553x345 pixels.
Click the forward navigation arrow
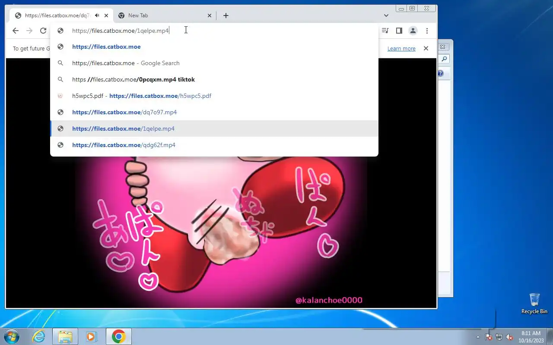pos(29,31)
